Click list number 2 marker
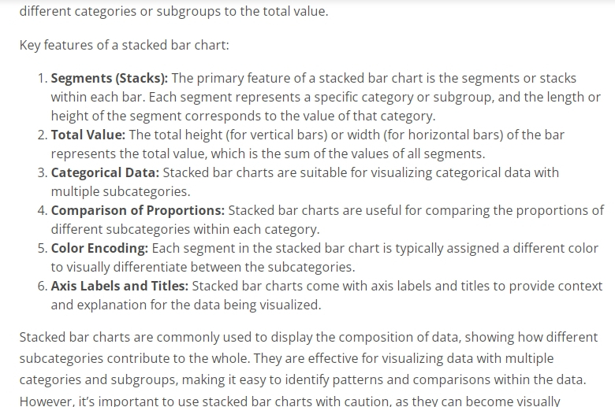Viewport: 615px width, 407px height. 43,135
